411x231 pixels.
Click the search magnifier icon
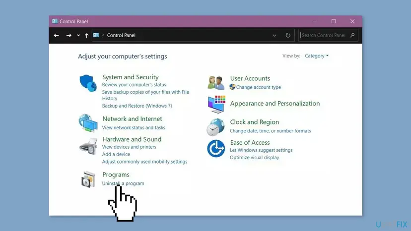pyautogui.click(x=352, y=35)
